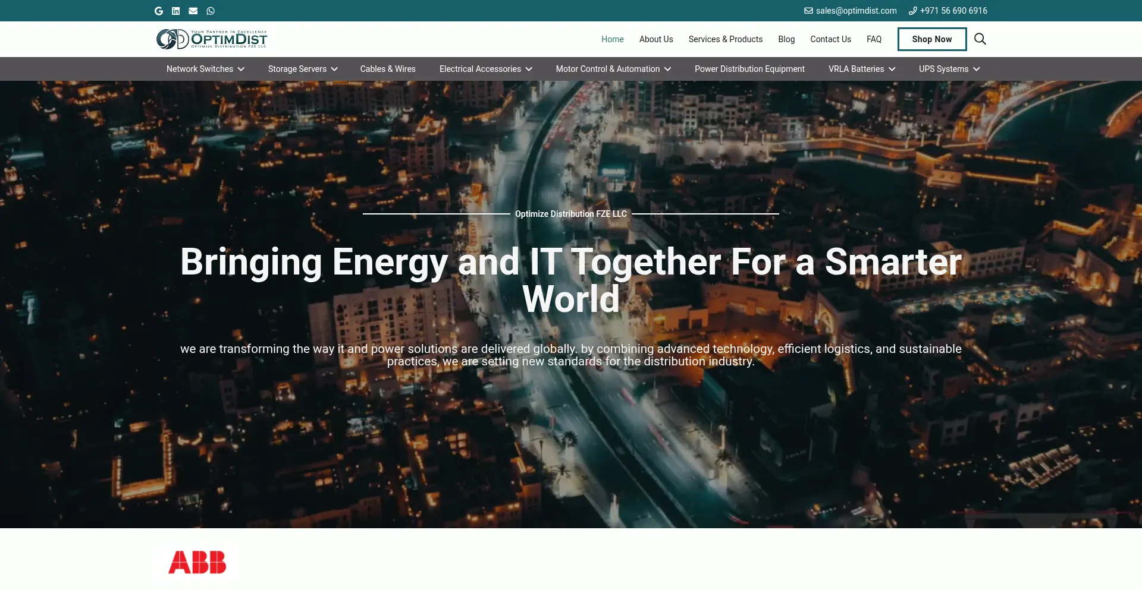The image size is (1142, 590).
Task: Go to the About Us page
Action: click(x=656, y=39)
